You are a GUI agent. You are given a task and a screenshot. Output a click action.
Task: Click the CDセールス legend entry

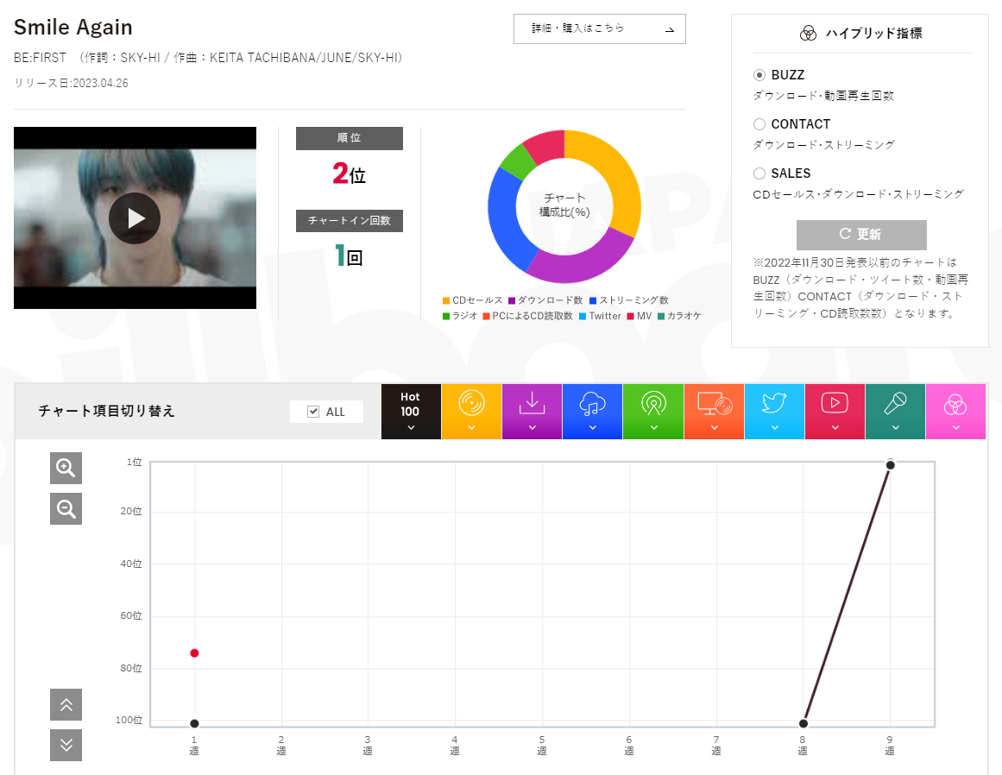[472, 300]
